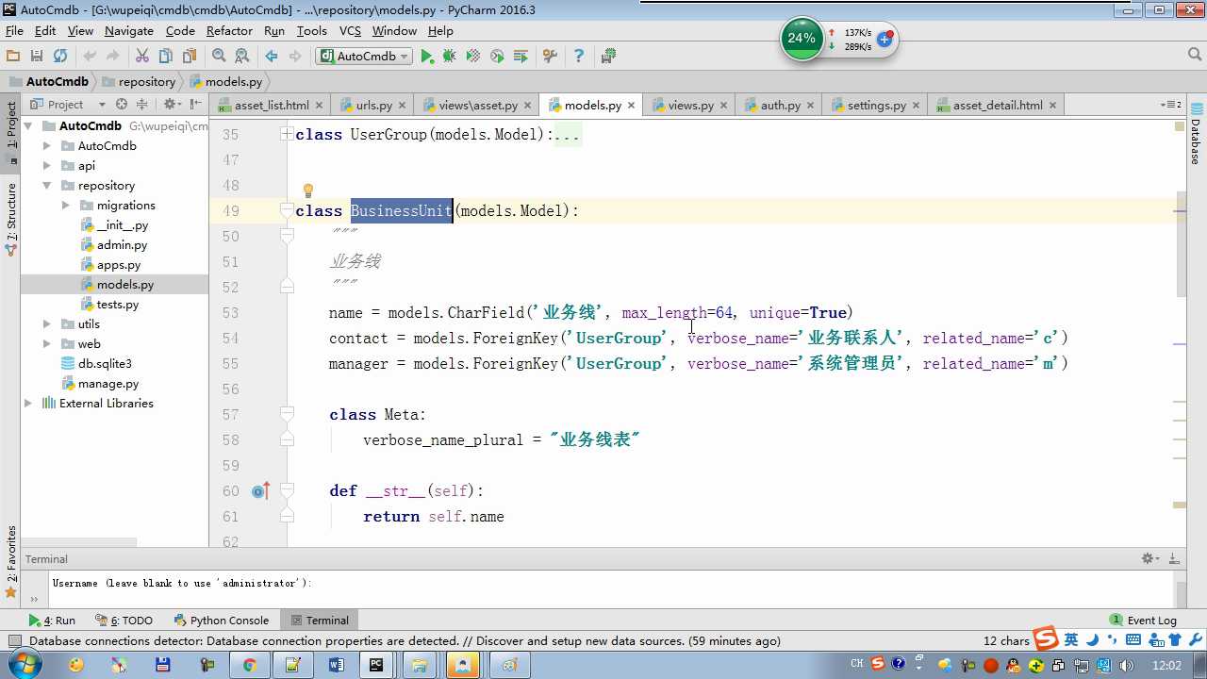1207x679 pixels.
Task: Click the override gutter icon at line 60
Action: [260, 491]
